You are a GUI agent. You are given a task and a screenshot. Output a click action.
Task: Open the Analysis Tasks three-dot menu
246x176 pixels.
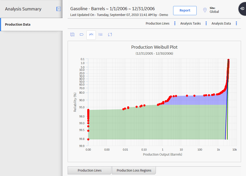206,24
